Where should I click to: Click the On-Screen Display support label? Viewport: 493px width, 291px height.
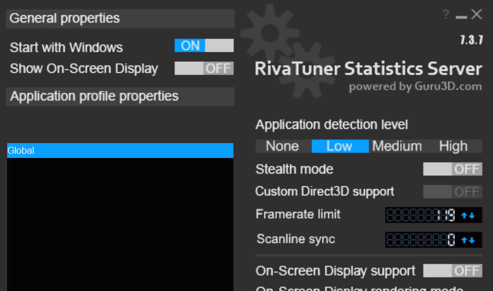335,271
